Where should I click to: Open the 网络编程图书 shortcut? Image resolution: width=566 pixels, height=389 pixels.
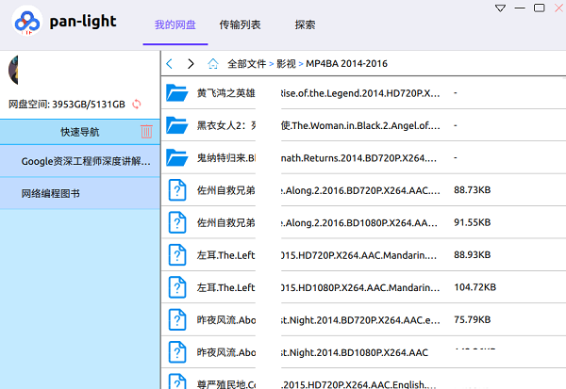[x=80, y=194]
